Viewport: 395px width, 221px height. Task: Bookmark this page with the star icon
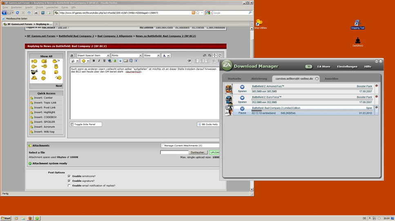pyautogui.click(x=198, y=13)
